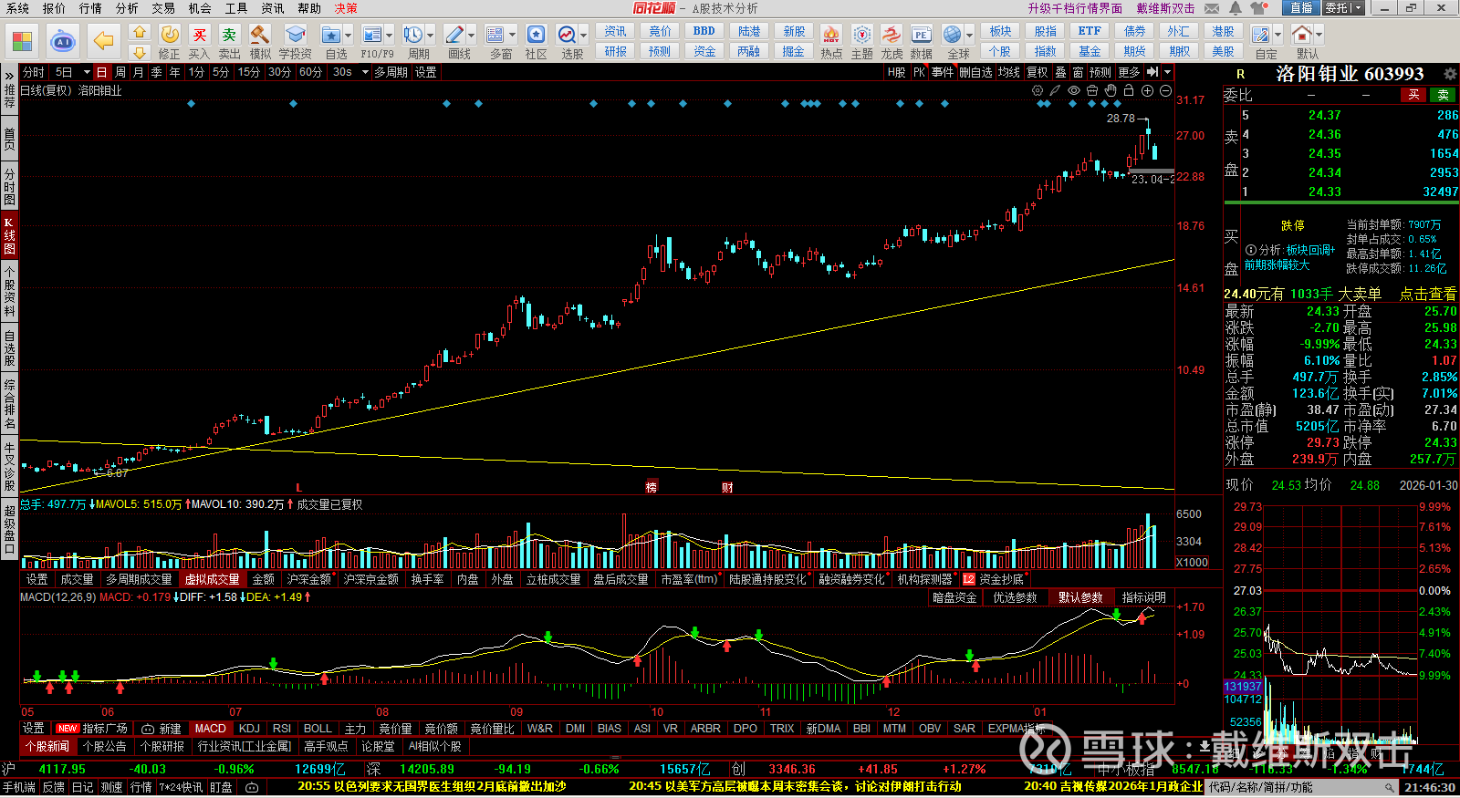Viewport: 1460px width, 798px height.
Task: Open the AI assistant robot icon
Action: (x=63, y=41)
